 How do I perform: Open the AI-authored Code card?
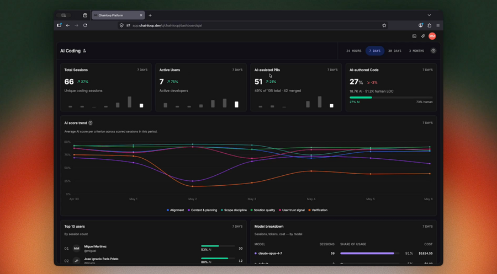391,87
